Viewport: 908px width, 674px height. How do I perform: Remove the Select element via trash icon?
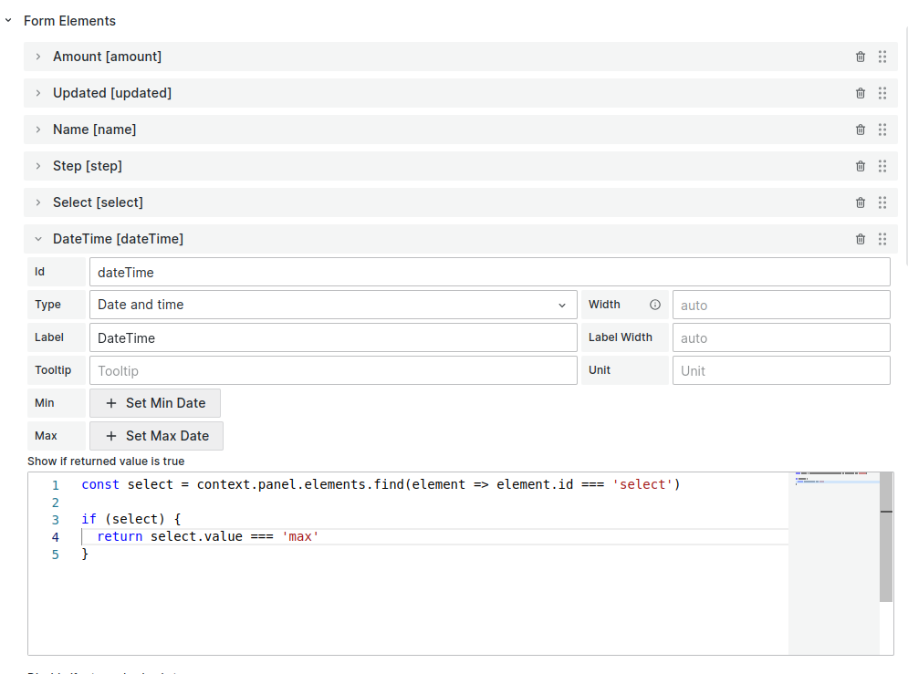tap(860, 202)
